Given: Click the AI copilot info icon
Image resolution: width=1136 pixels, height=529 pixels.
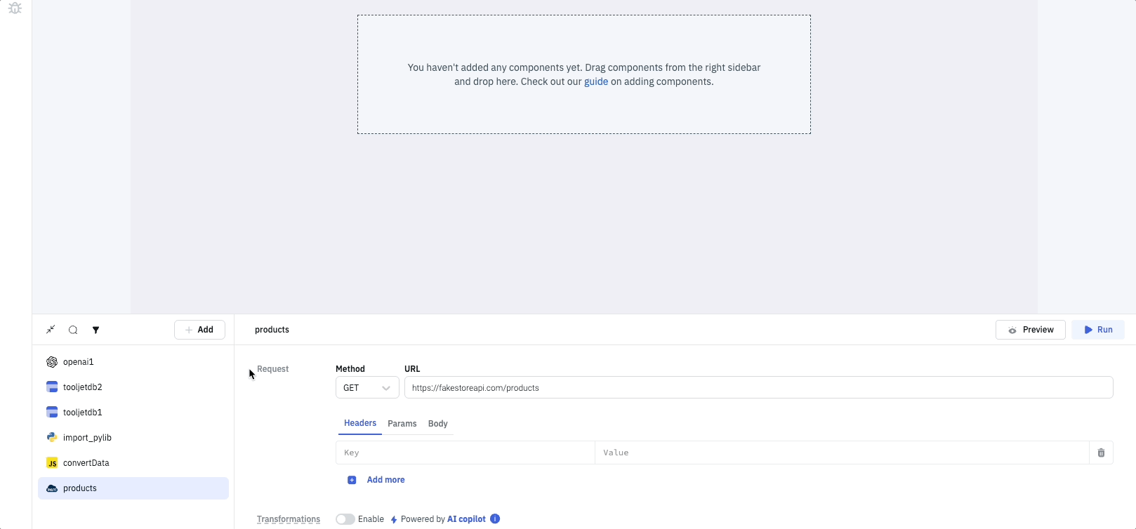Looking at the screenshot, I should point(495,519).
